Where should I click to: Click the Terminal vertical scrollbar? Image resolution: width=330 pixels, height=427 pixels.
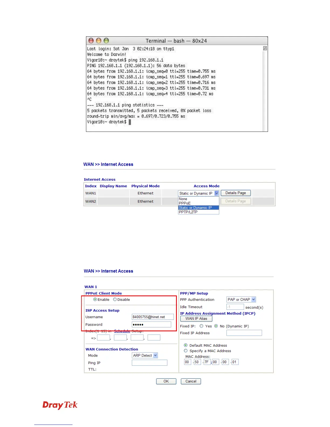265,89
